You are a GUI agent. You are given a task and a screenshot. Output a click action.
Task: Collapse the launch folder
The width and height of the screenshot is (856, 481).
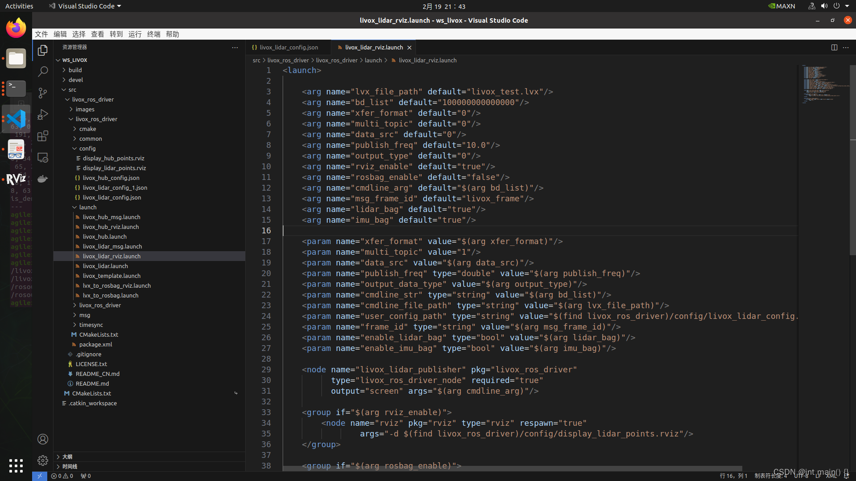click(75, 207)
